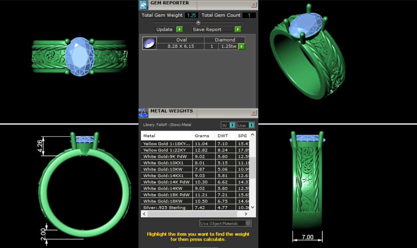Collapse the Gem Reporter section with round arrow

pos(198,22)
